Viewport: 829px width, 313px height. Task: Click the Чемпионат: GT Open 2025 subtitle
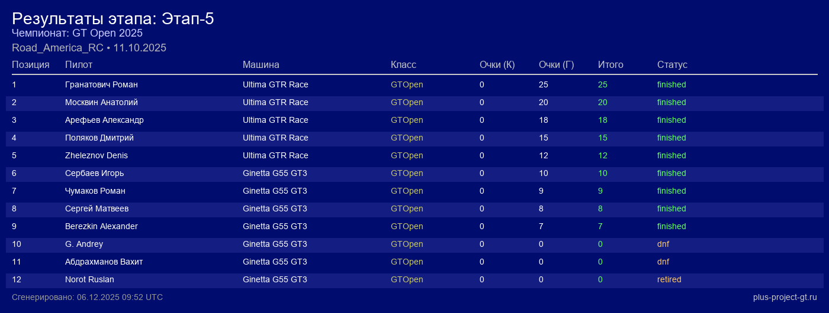[x=77, y=33]
